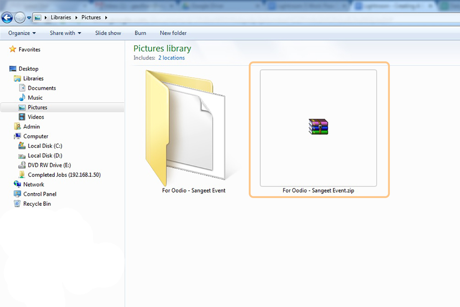The height and width of the screenshot is (307, 460).
Task: Click Burn in the toolbar
Action: click(140, 33)
